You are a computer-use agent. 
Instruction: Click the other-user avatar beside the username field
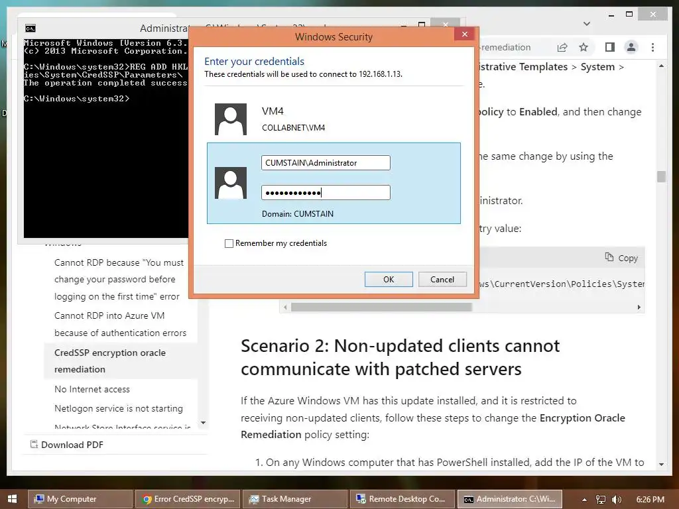(x=231, y=183)
